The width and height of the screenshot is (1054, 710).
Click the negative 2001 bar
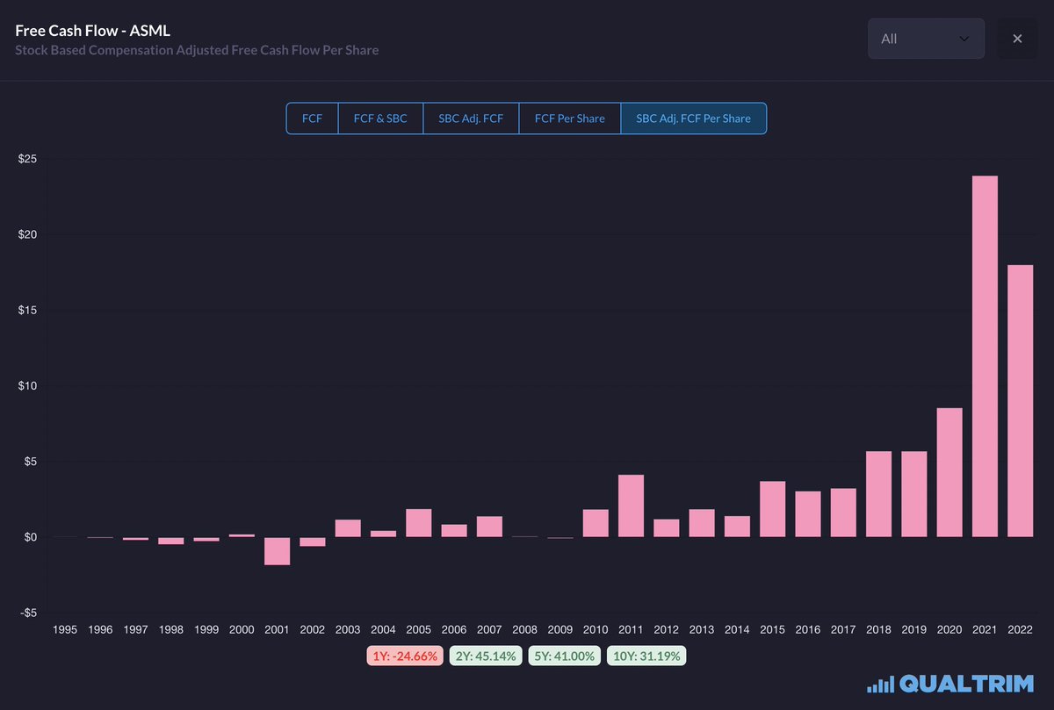pos(277,551)
